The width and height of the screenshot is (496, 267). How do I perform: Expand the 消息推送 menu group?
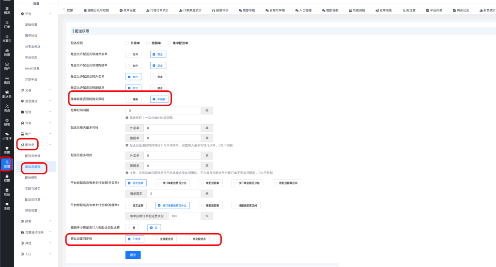(x=36, y=101)
